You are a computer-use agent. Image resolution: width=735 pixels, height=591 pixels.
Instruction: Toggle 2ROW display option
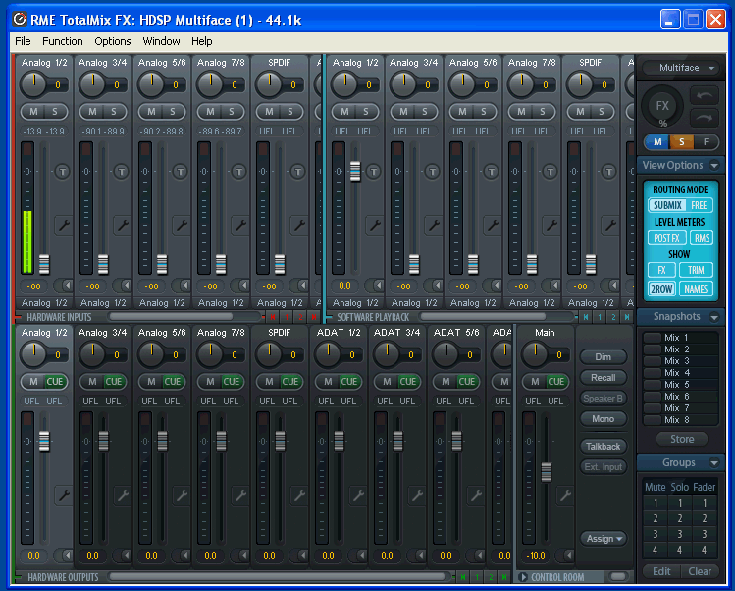point(661,289)
